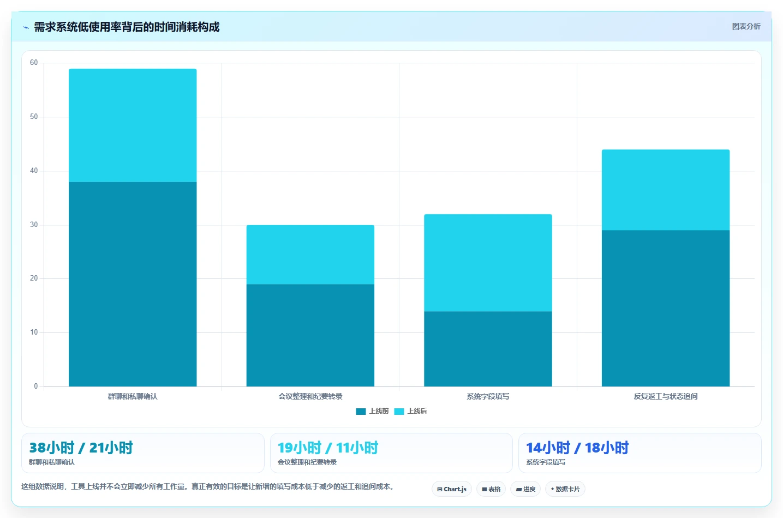Click the 群聊和私聊确认 x-axis label
This screenshot has width=783, height=518.
[133, 396]
